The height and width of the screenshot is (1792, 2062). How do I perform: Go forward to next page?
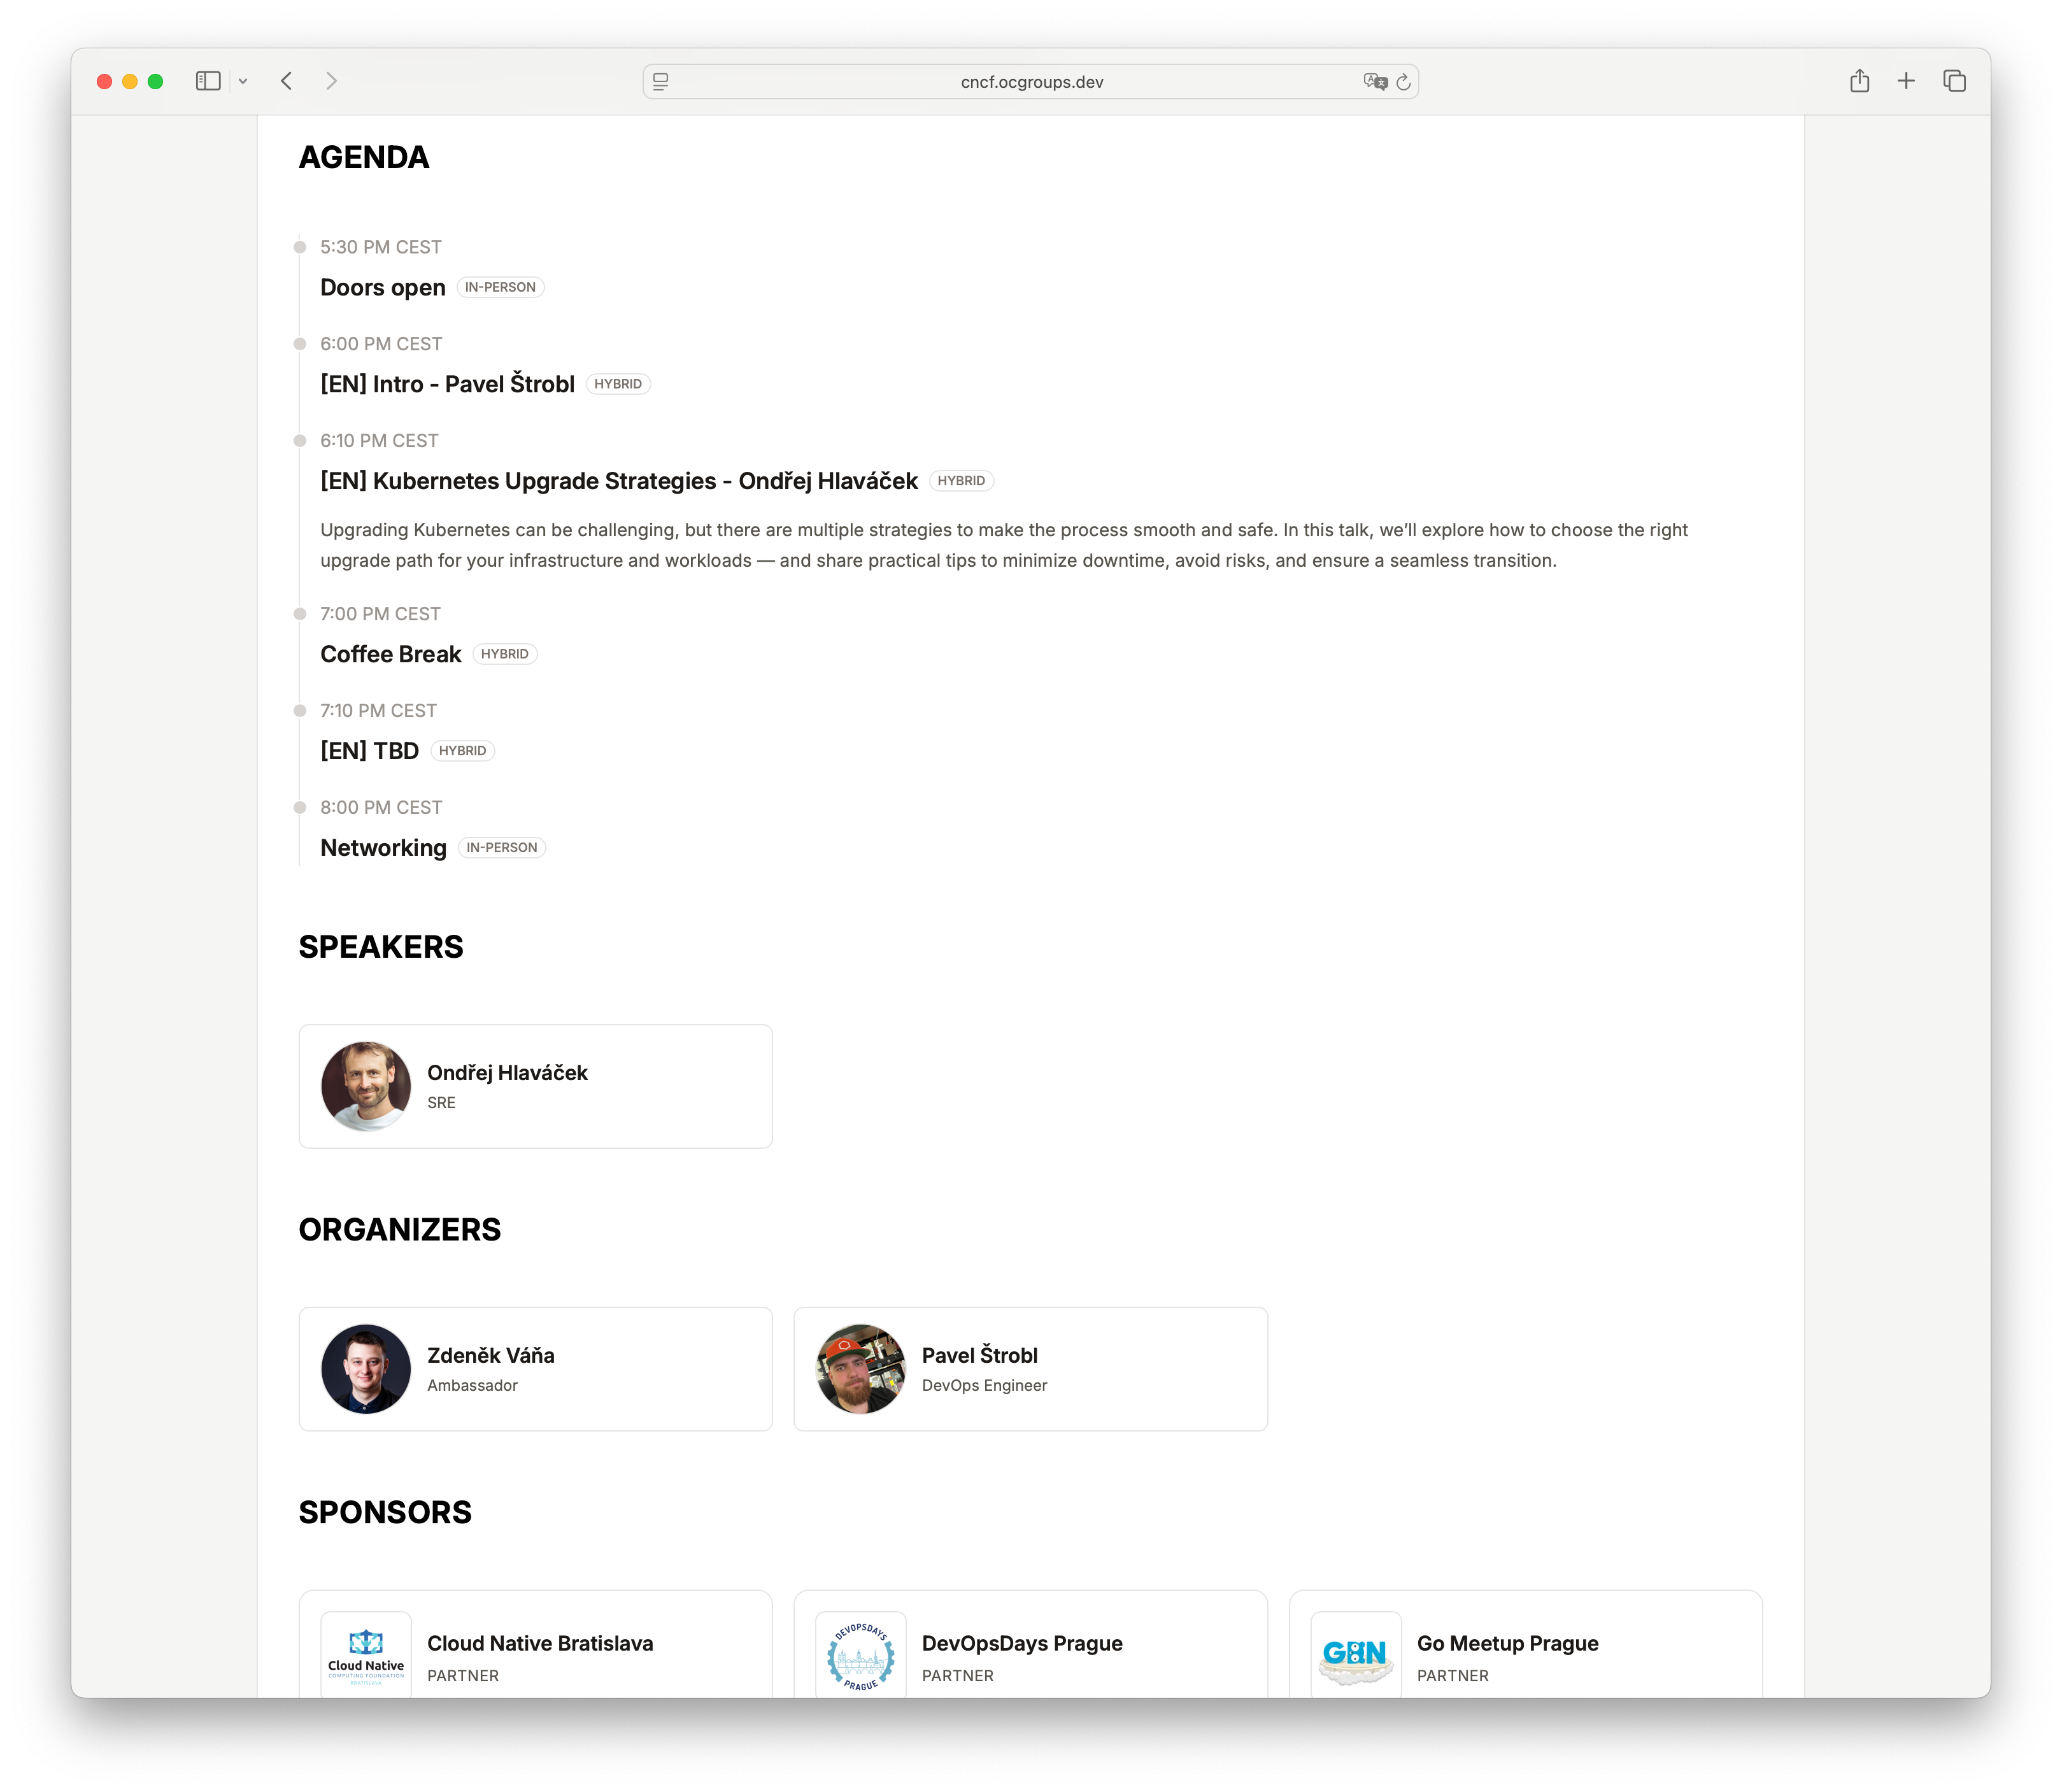pos(332,81)
